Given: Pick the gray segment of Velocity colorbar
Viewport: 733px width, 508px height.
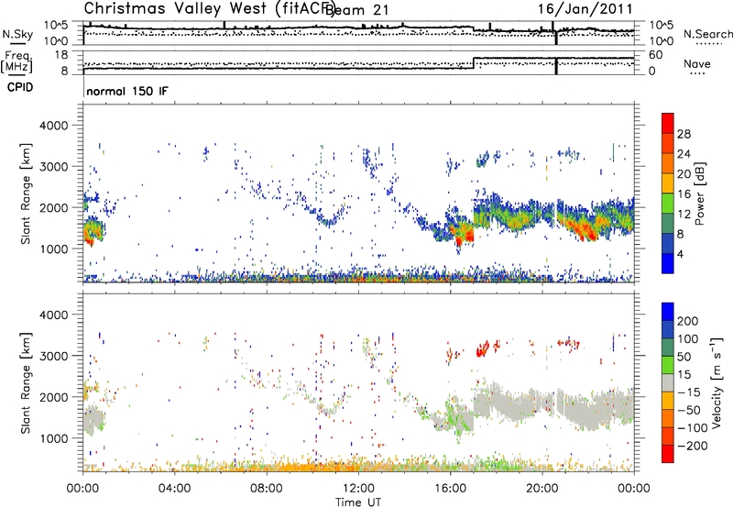Looking at the screenshot, I should [668, 383].
